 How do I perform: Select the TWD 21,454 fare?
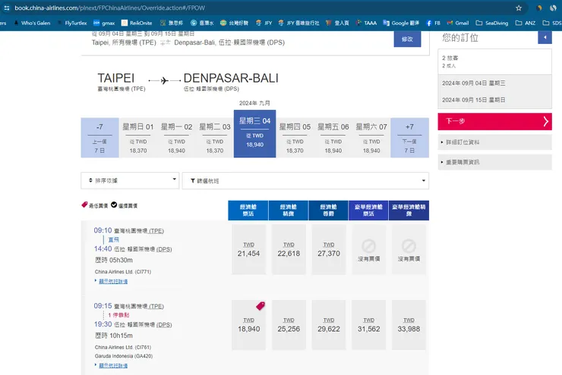coord(249,249)
